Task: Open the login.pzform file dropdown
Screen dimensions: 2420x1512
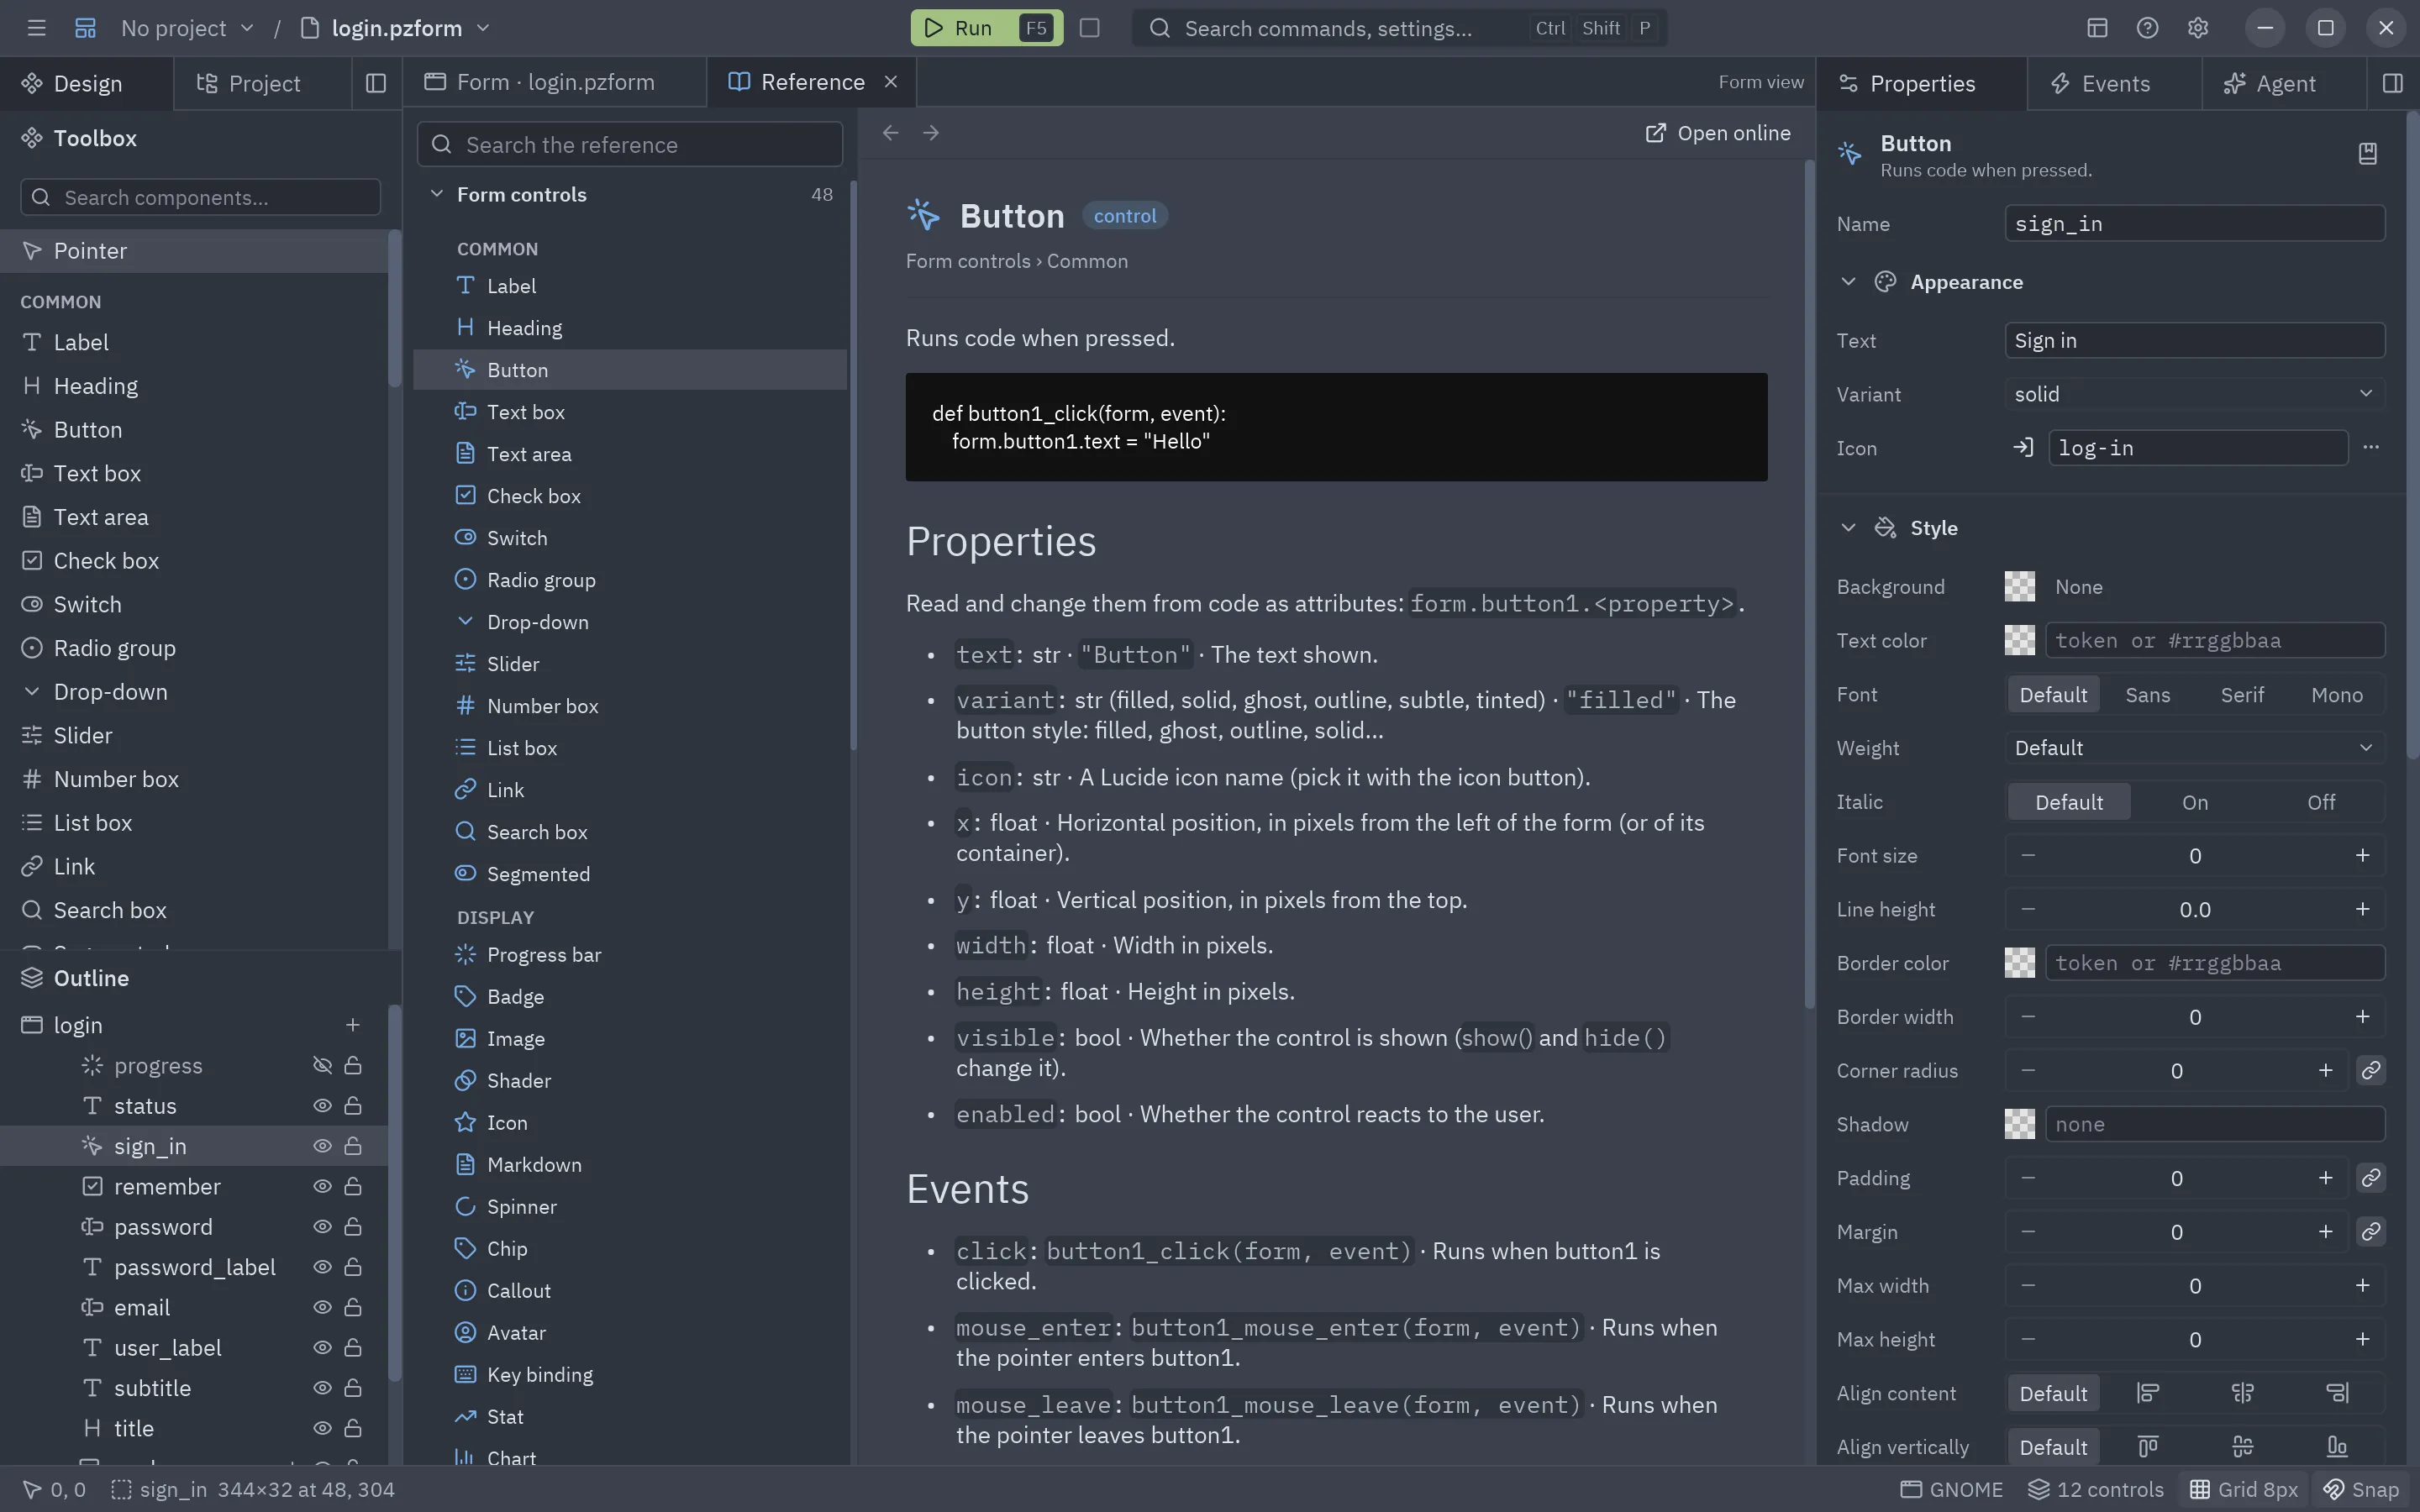Action: (x=396, y=28)
